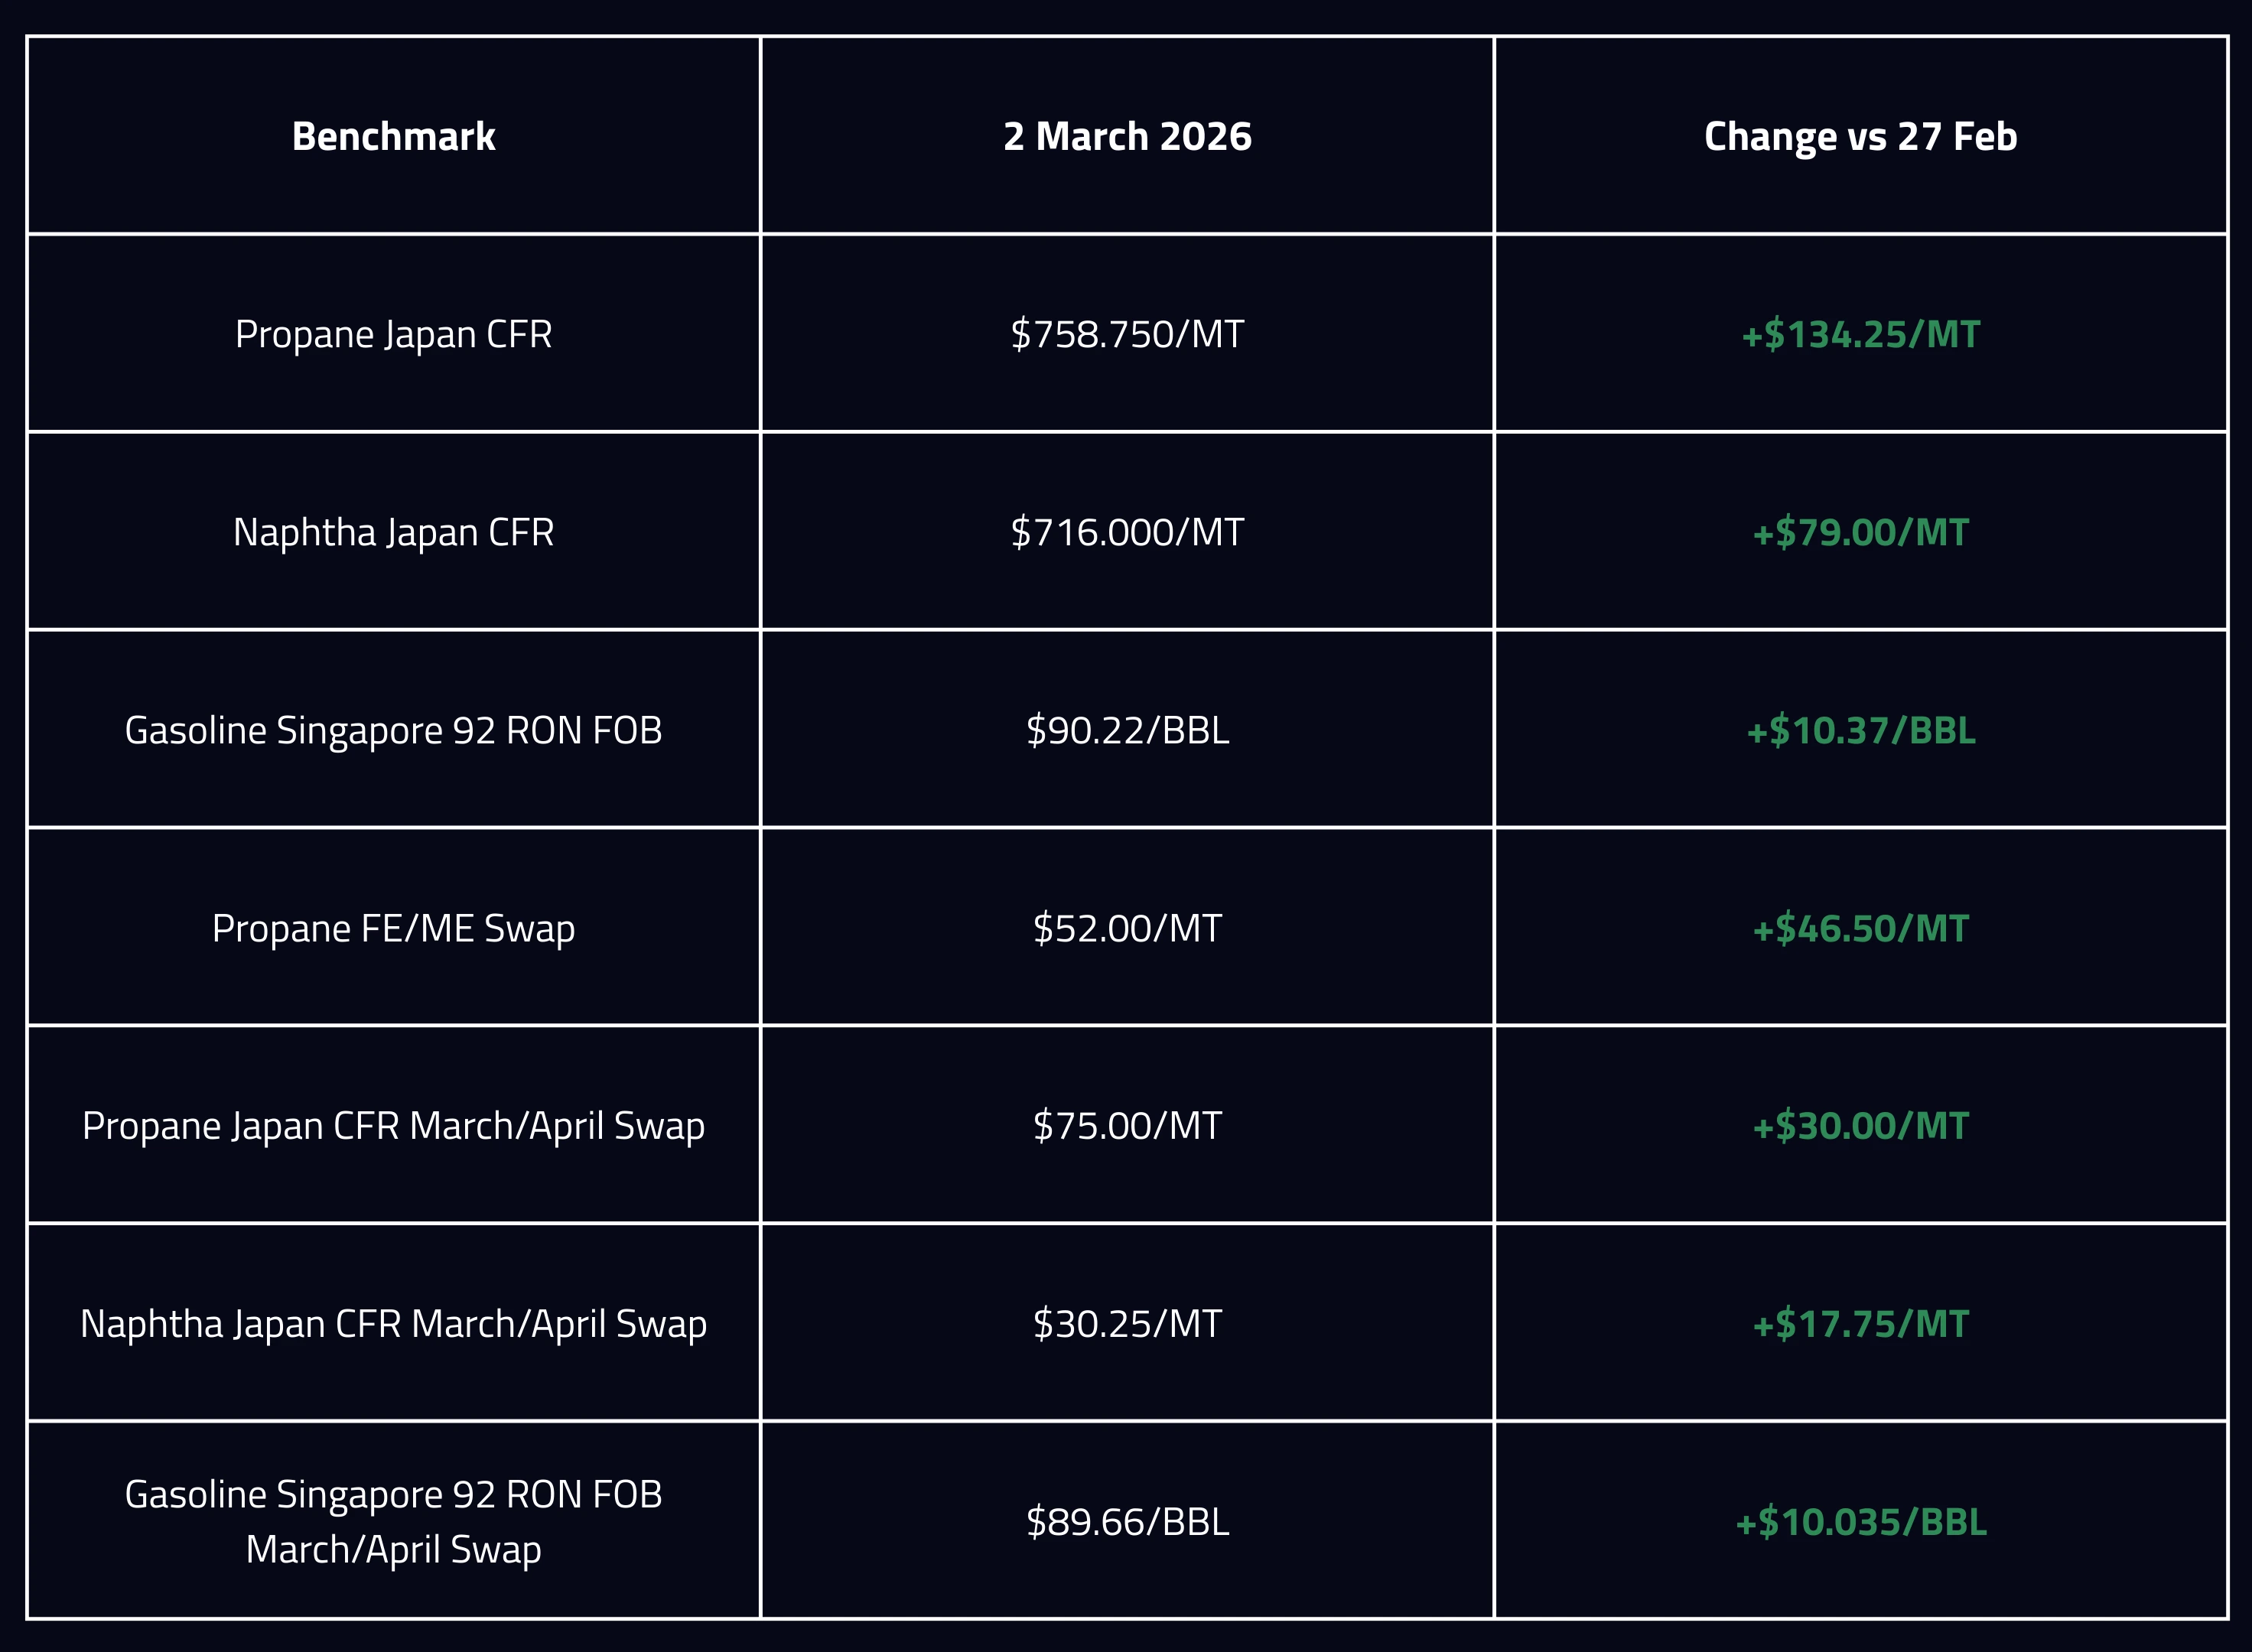Select the +$30.00/MT change value
The image size is (2252, 1652).
[1860, 1126]
